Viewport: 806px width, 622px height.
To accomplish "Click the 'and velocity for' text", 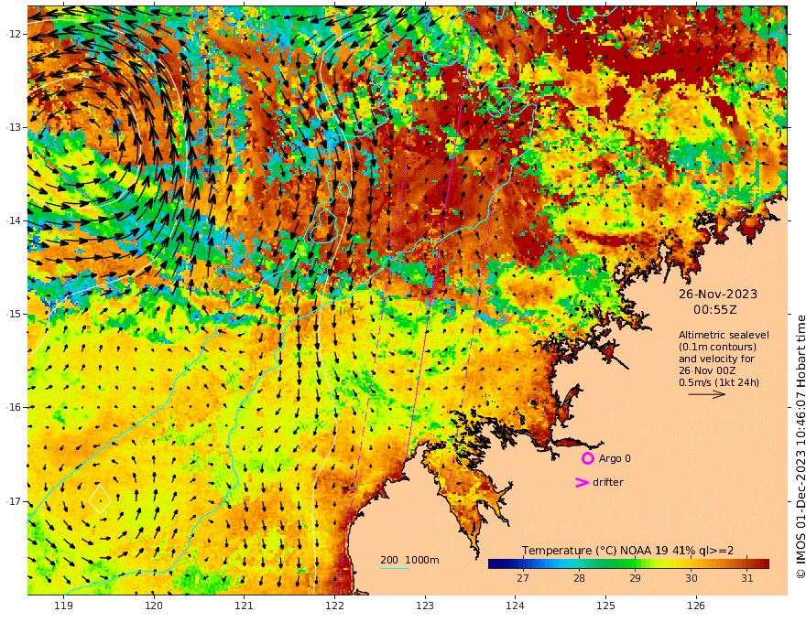I will coord(716,359).
